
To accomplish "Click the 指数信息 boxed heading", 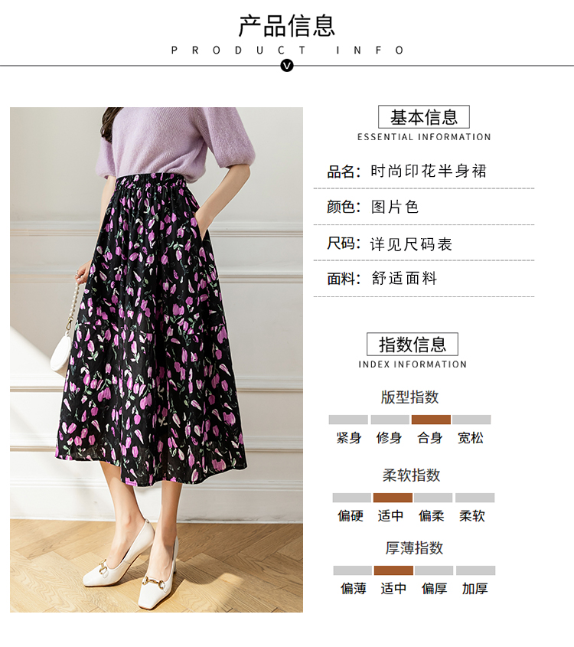I will tap(413, 344).
